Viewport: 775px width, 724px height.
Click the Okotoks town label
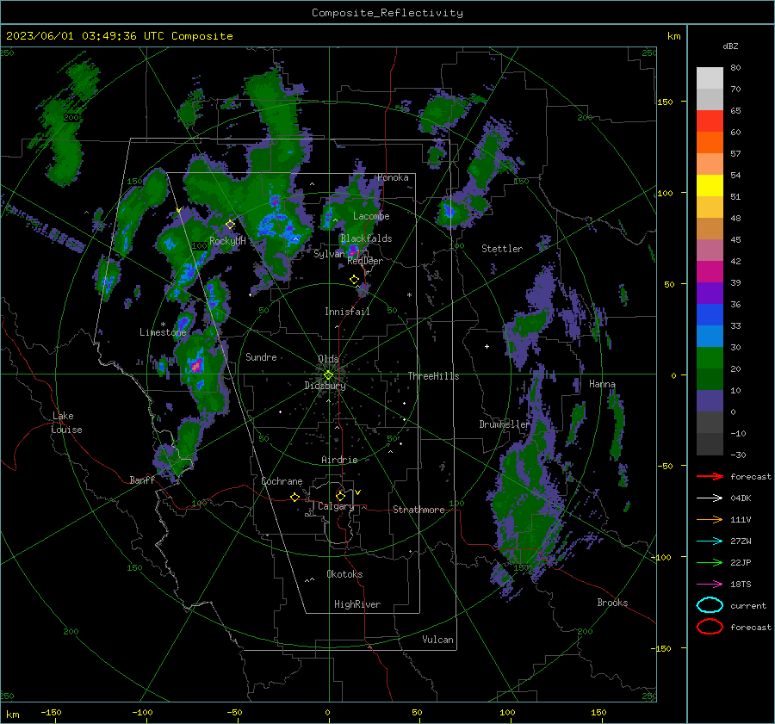pos(344,574)
